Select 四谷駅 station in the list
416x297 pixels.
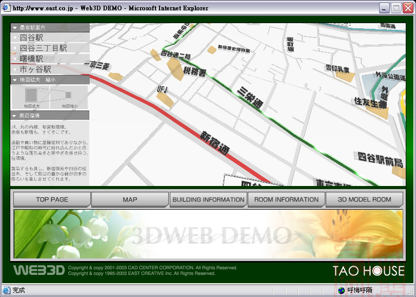point(50,38)
